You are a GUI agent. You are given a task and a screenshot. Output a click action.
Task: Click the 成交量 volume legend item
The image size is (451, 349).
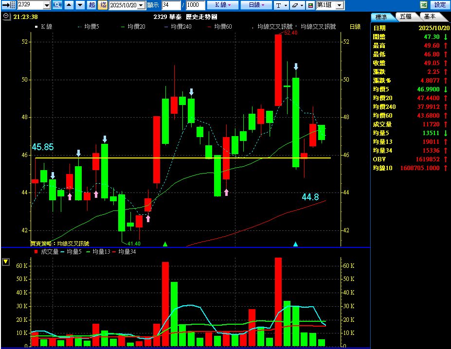pos(46,252)
